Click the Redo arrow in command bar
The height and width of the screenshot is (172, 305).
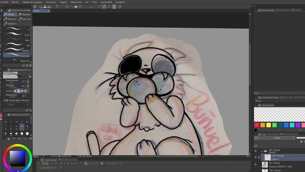[62, 7]
